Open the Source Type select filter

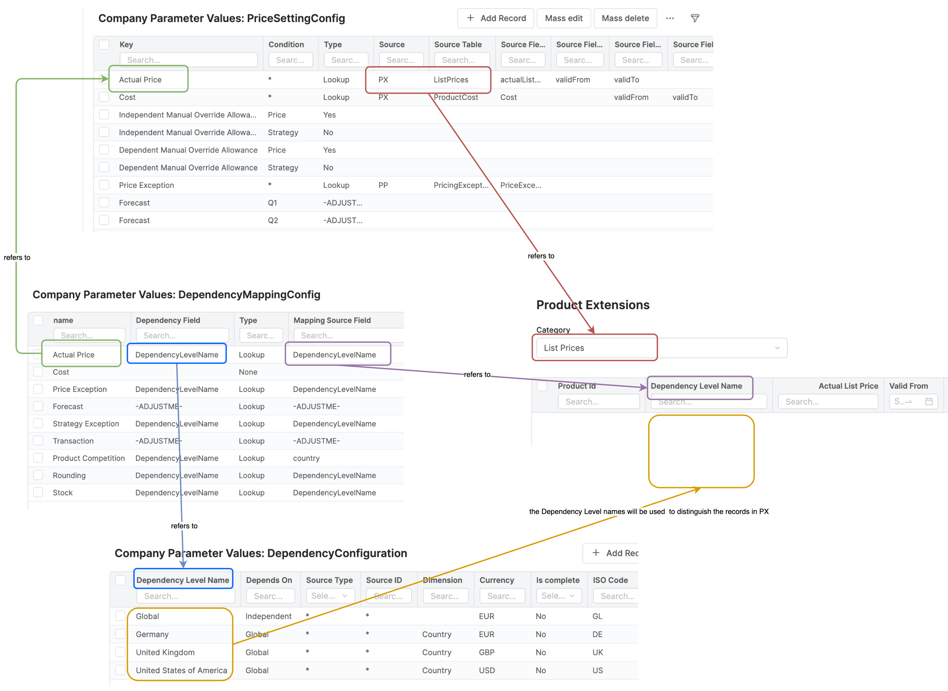(x=330, y=596)
